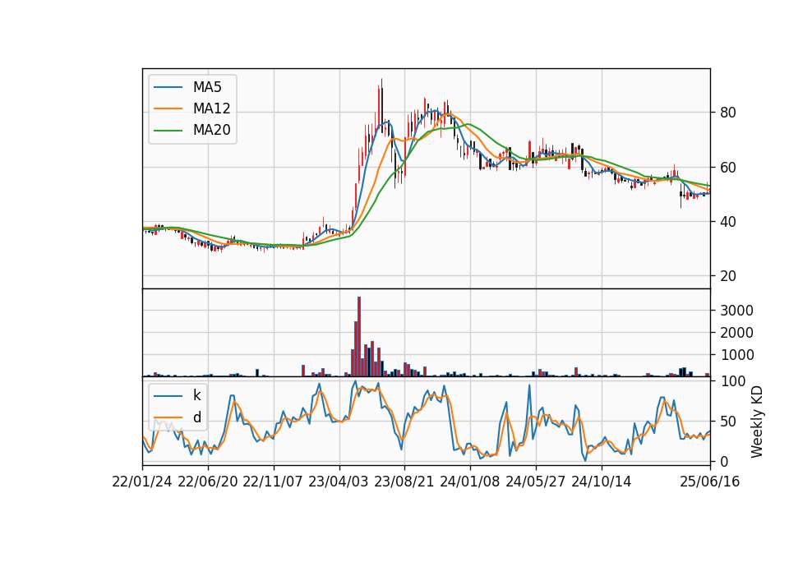Click the 23/08/21 date tick label
This screenshot has width=789, height=567.
404,482
